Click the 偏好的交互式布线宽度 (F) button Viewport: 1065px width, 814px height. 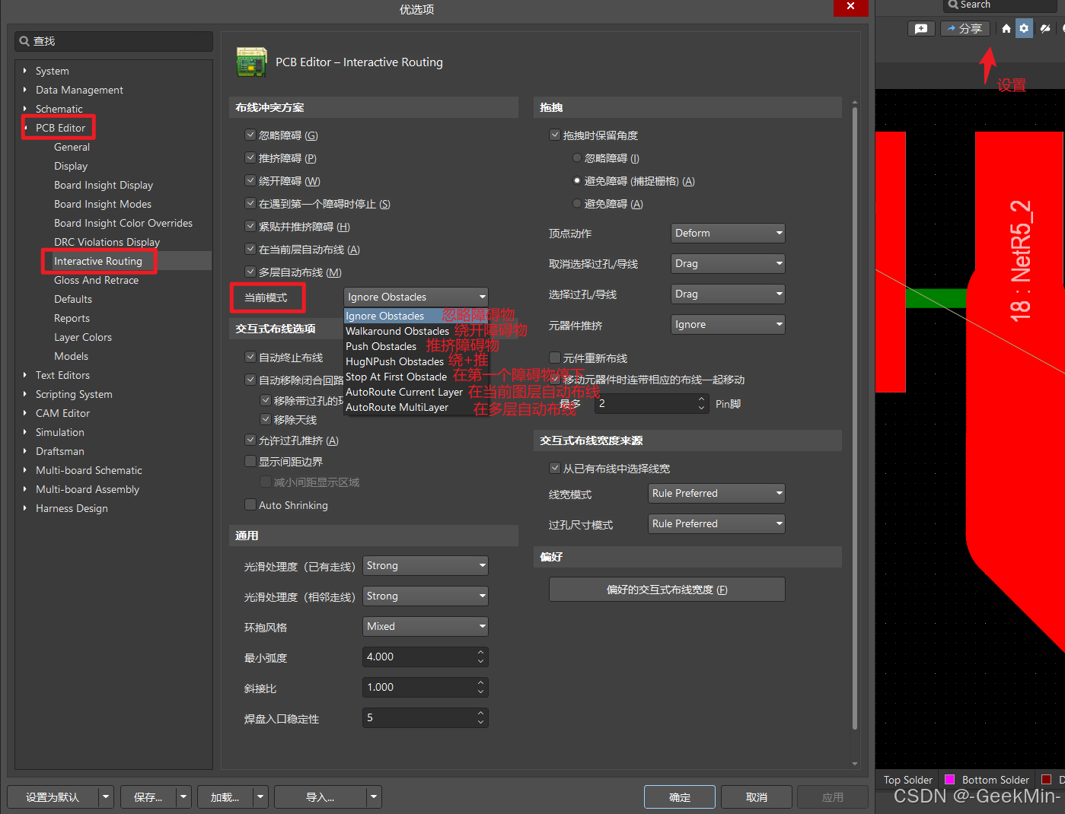(x=667, y=590)
